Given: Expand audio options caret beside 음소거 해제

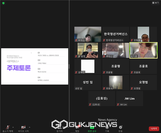Looking at the screenshot, I should [13, 127].
